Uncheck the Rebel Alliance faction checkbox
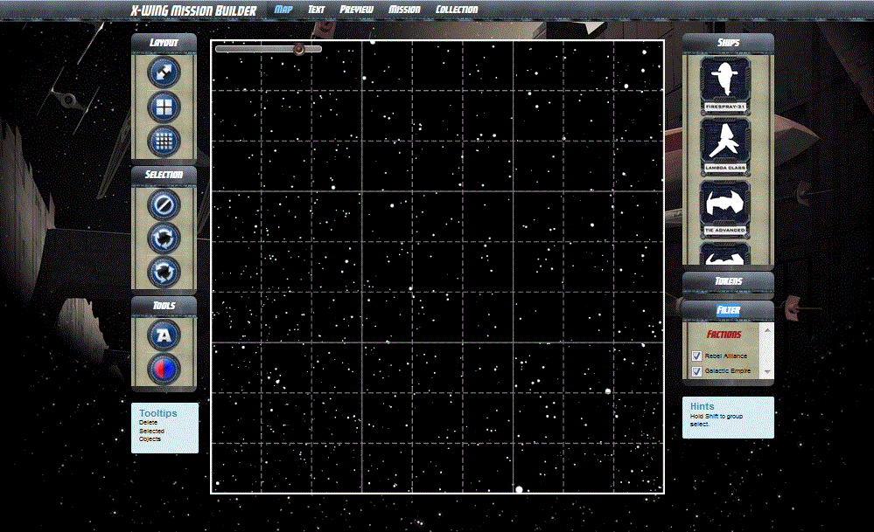This screenshot has width=874, height=532. pyautogui.click(x=696, y=356)
